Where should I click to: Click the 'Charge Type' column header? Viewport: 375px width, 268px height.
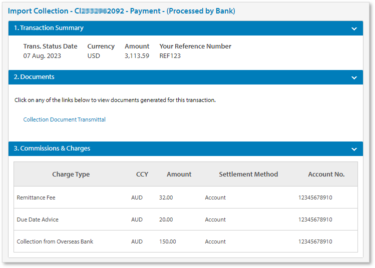click(x=71, y=174)
